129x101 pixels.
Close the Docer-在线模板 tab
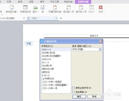click(24, 18)
